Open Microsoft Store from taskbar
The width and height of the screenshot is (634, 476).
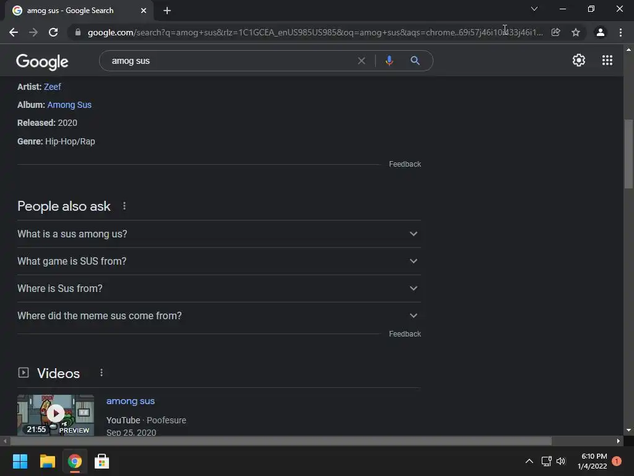point(102,461)
